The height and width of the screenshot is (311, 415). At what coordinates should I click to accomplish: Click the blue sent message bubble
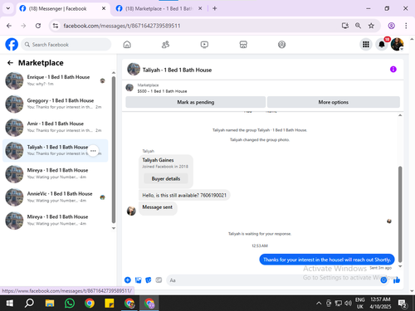327,260
